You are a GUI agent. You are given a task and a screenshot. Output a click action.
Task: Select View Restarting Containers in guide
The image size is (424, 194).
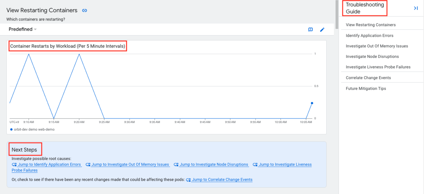click(371, 25)
